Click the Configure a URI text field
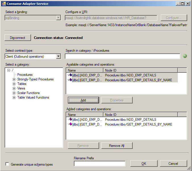 pyautogui.click(x=111, y=18)
